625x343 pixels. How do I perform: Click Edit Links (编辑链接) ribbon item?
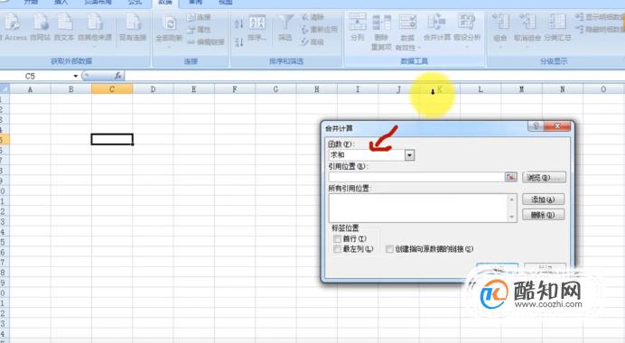(206, 42)
